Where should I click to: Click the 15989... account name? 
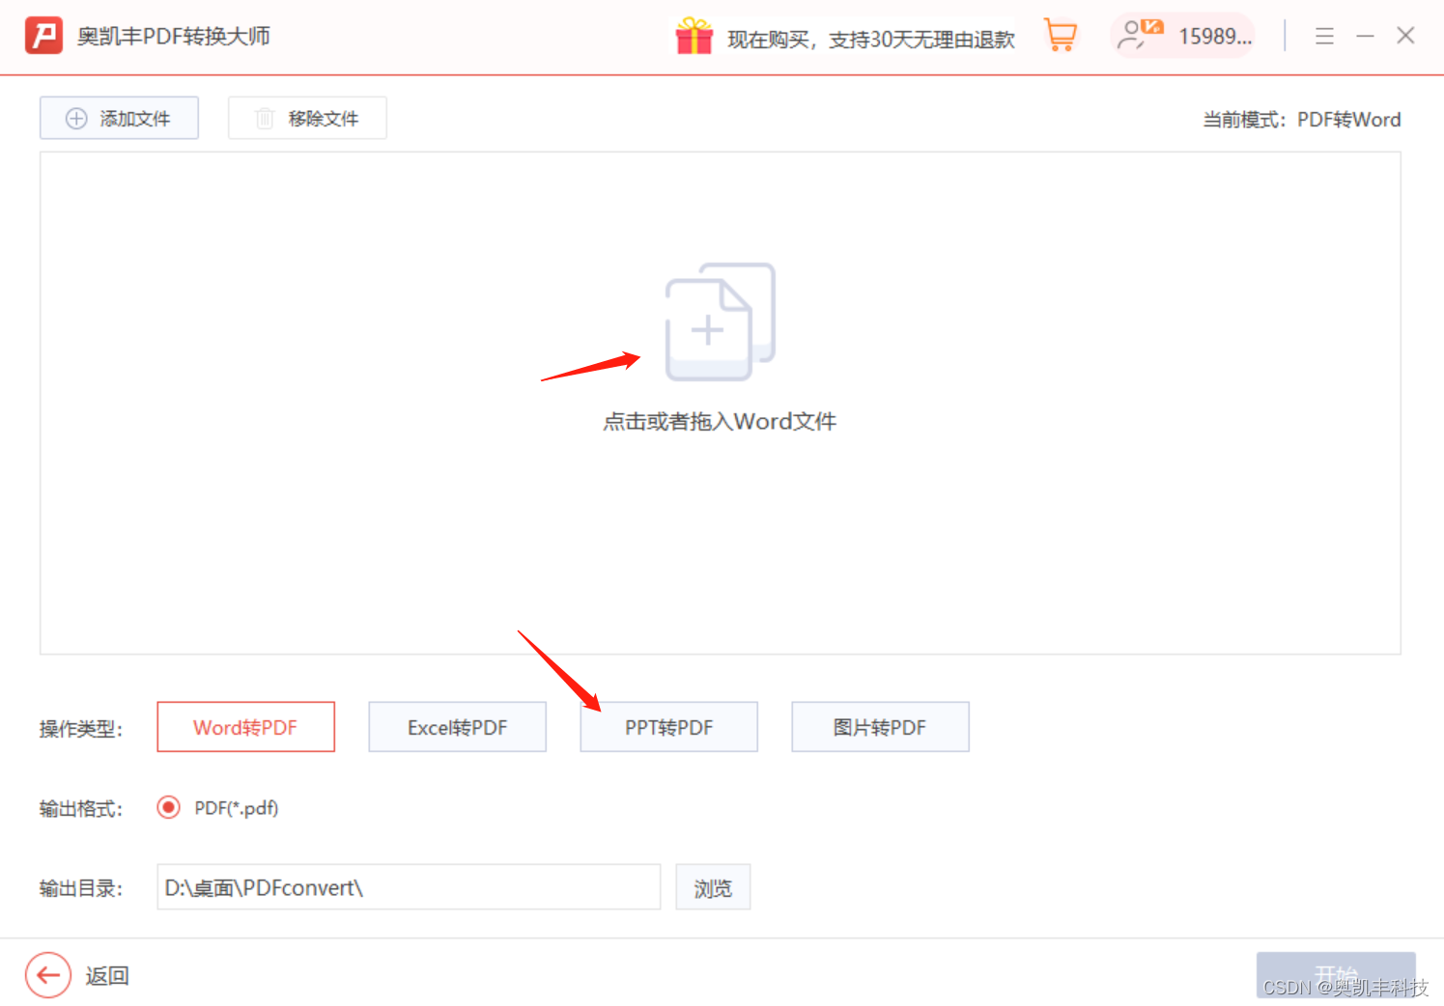click(x=1215, y=37)
